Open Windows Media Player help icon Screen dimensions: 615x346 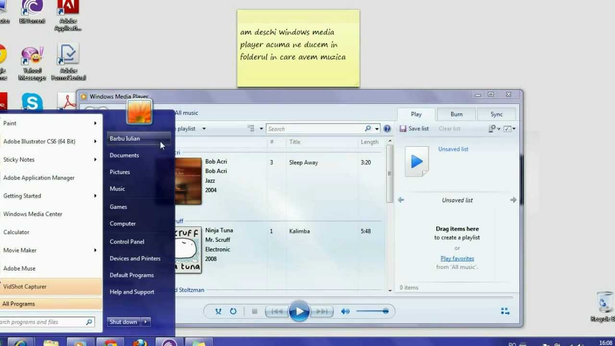point(387,129)
